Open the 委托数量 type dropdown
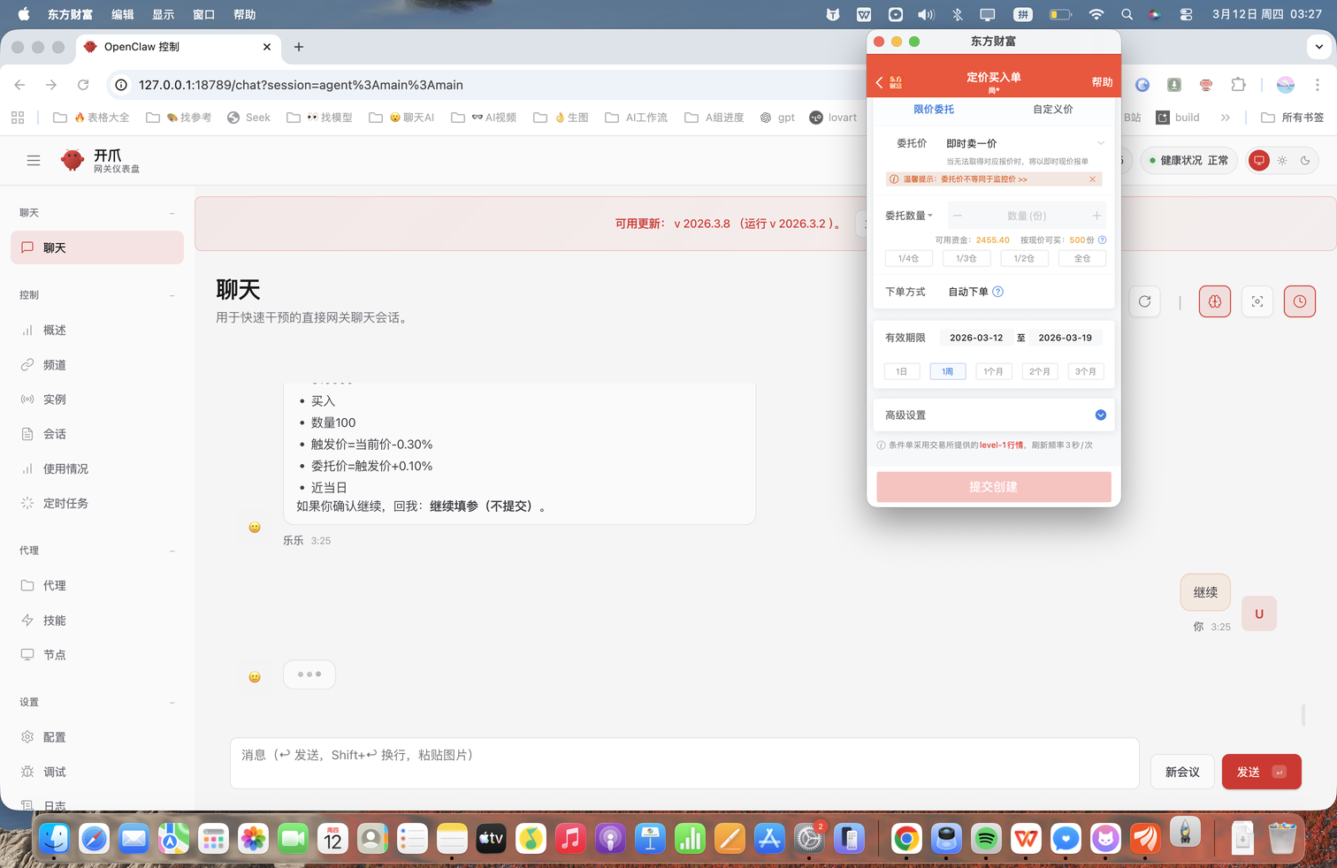The image size is (1337, 868). (x=909, y=216)
